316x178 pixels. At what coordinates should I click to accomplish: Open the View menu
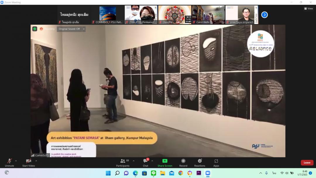click(x=308, y=9)
